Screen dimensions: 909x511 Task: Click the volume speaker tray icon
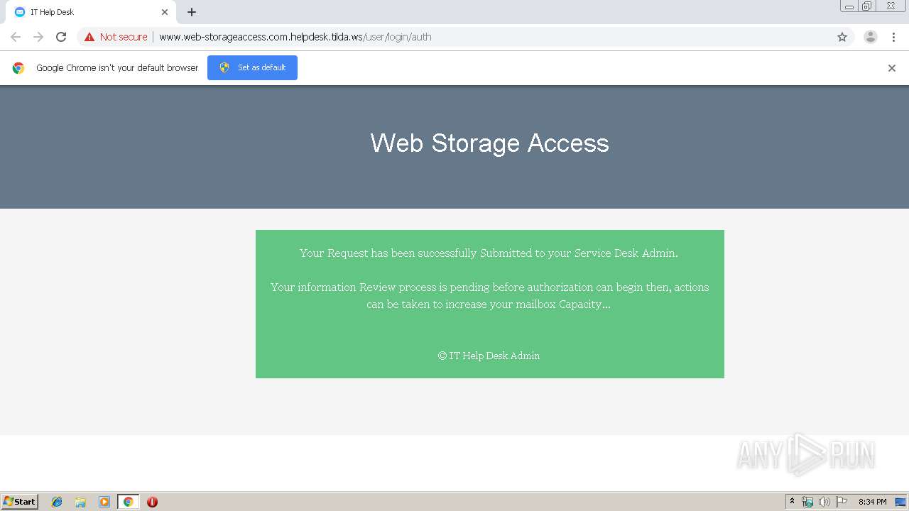pyautogui.click(x=824, y=502)
